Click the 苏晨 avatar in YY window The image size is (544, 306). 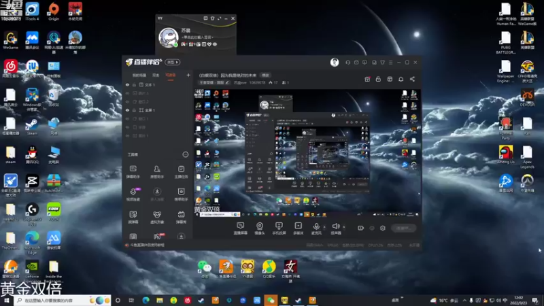pyautogui.click(x=169, y=37)
